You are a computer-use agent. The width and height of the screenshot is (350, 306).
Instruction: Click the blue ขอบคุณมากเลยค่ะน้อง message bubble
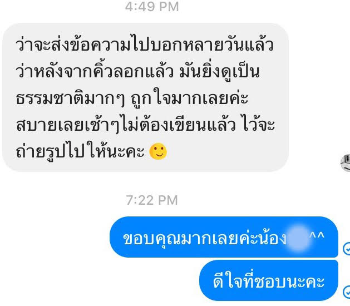(x=224, y=237)
